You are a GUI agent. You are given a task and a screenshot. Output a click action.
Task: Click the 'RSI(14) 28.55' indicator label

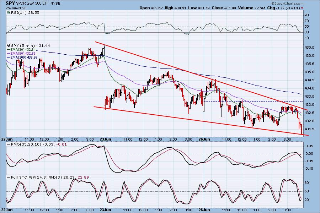[x=25, y=12]
